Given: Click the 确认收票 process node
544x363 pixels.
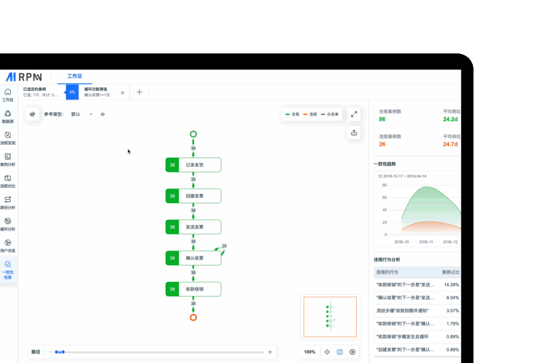Looking at the screenshot, I should 193,258.
